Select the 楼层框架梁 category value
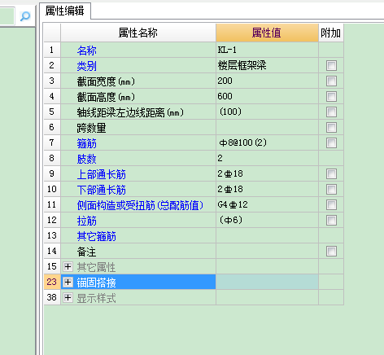Screen dimensions: 384x355 click(267, 65)
